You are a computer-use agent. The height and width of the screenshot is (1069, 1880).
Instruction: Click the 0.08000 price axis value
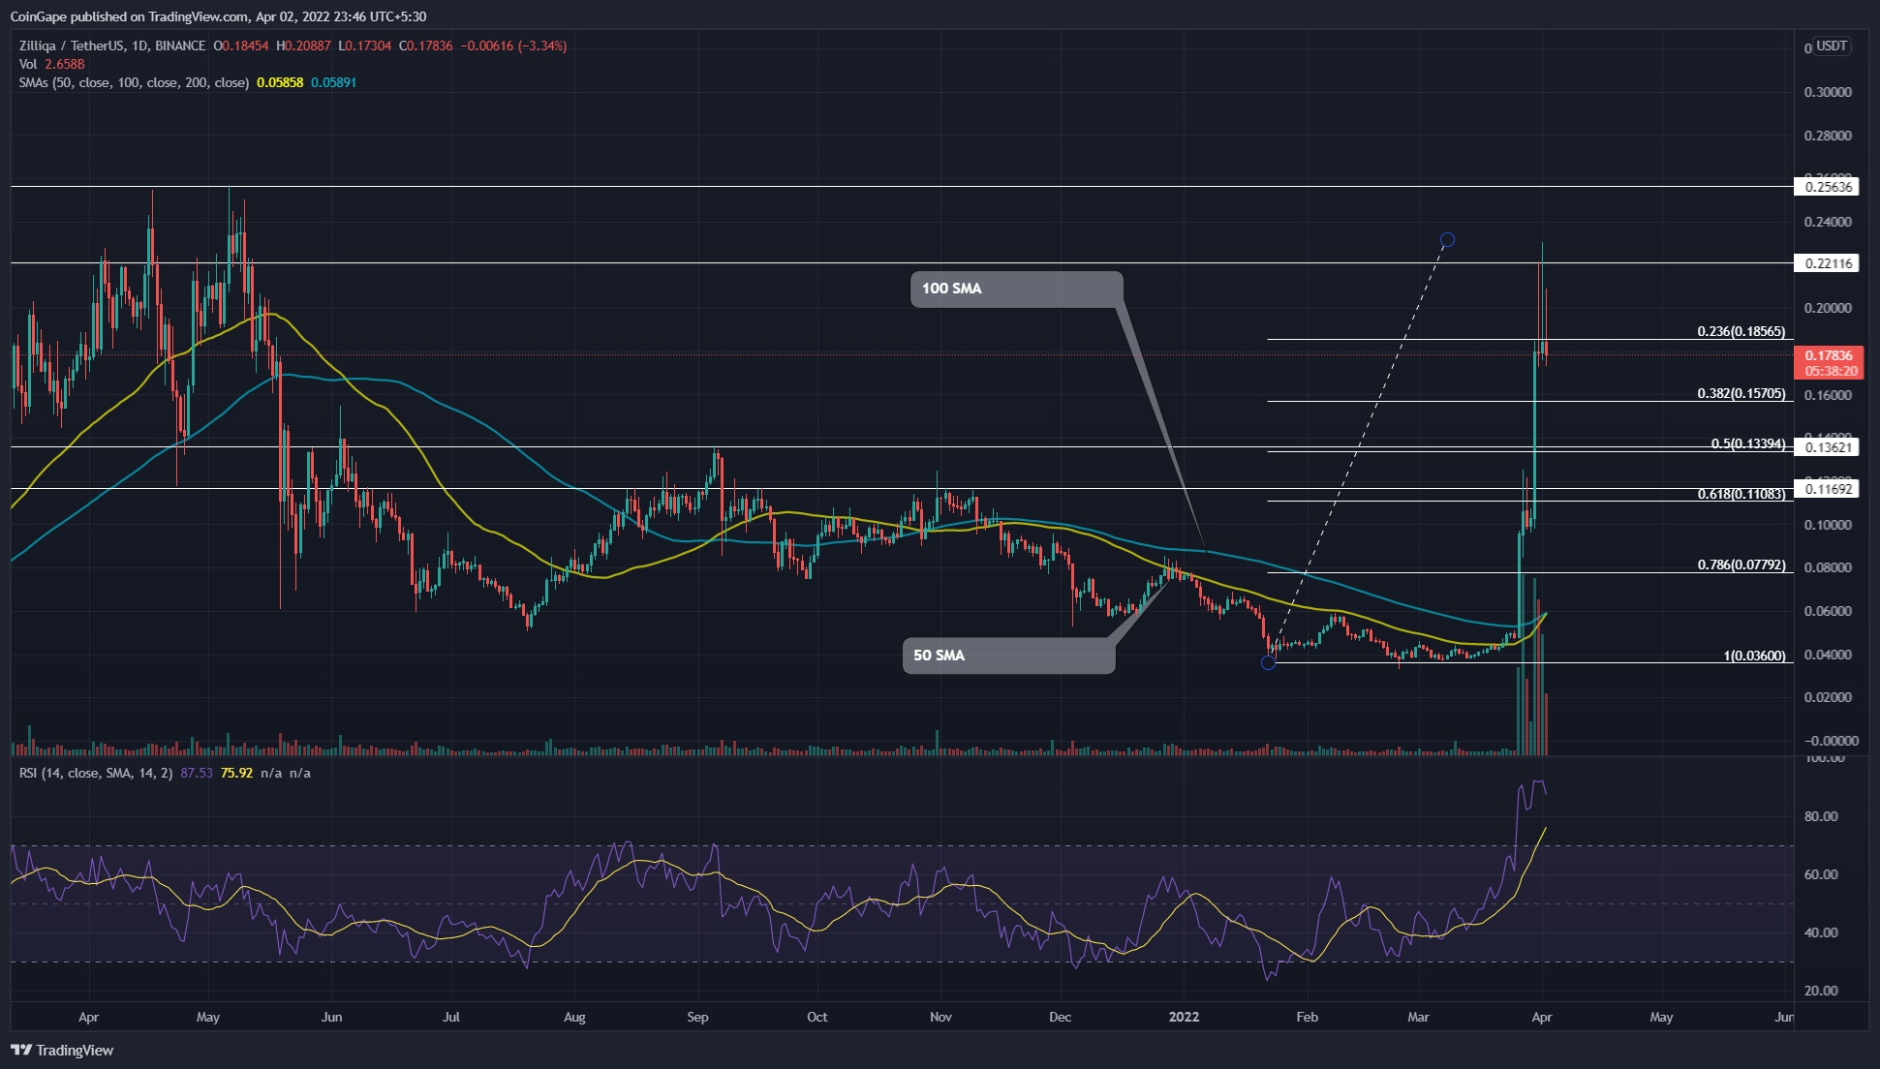(1828, 567)
